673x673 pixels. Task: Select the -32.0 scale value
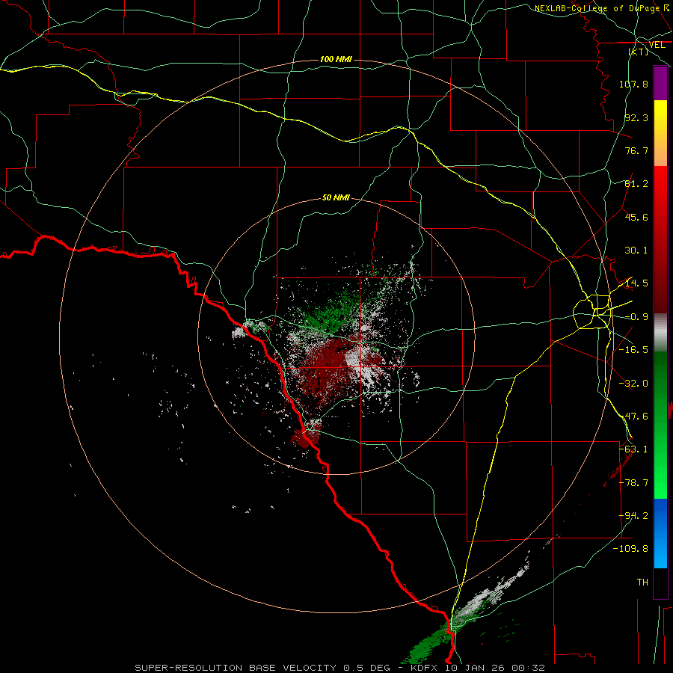click(x=633, y=384)
